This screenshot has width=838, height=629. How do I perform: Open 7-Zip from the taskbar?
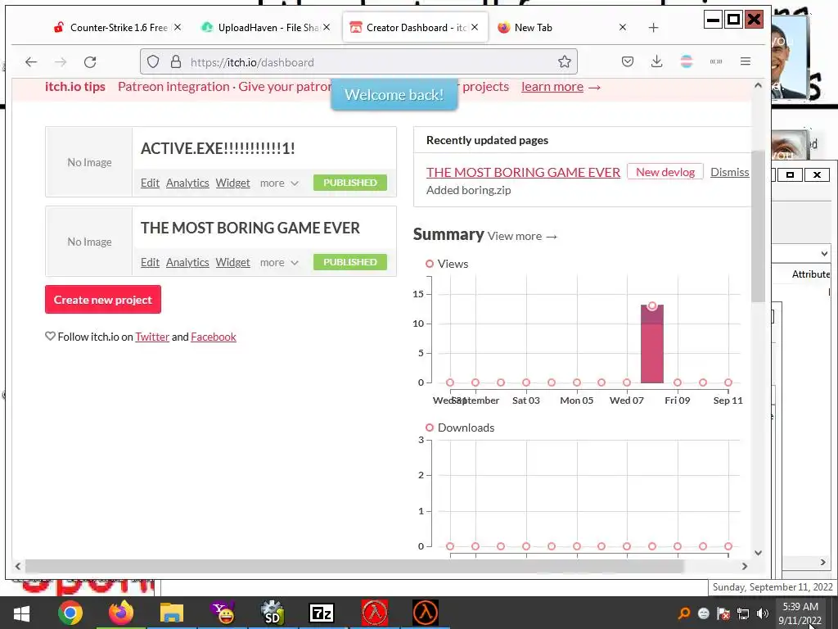tap(322, 613)
